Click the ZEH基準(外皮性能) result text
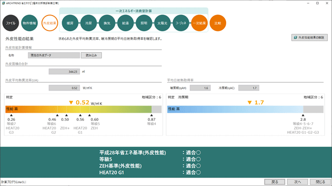 pos(120,166)
